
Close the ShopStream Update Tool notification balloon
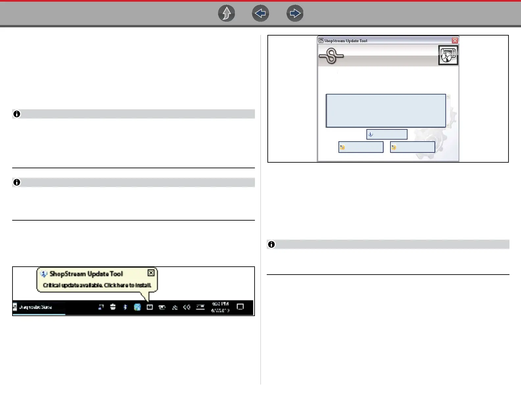point(151,273)
